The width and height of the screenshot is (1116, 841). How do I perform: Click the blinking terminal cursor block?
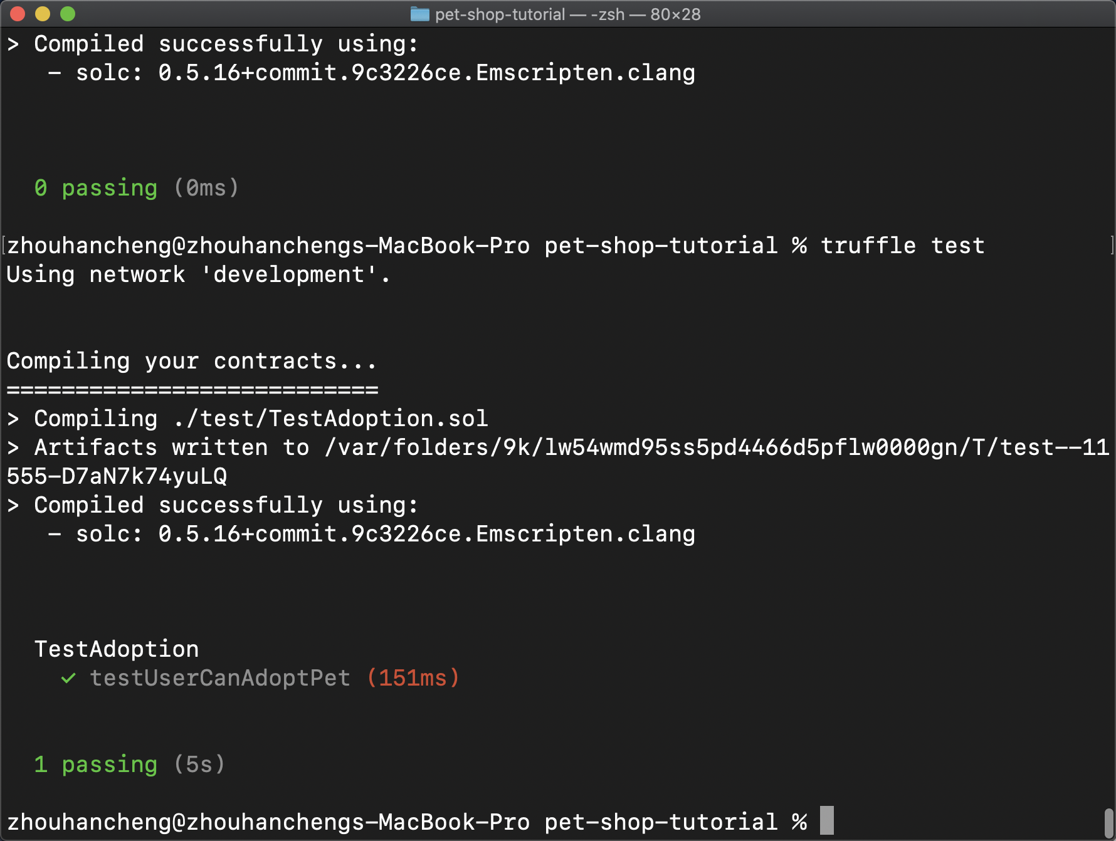click(x=828, y=822)
